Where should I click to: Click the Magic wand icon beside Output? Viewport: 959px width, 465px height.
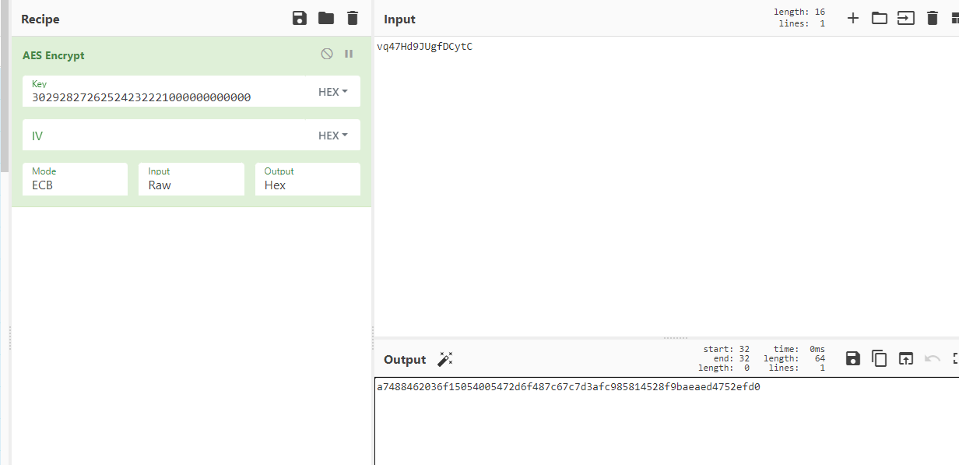(x=445, y=359)
